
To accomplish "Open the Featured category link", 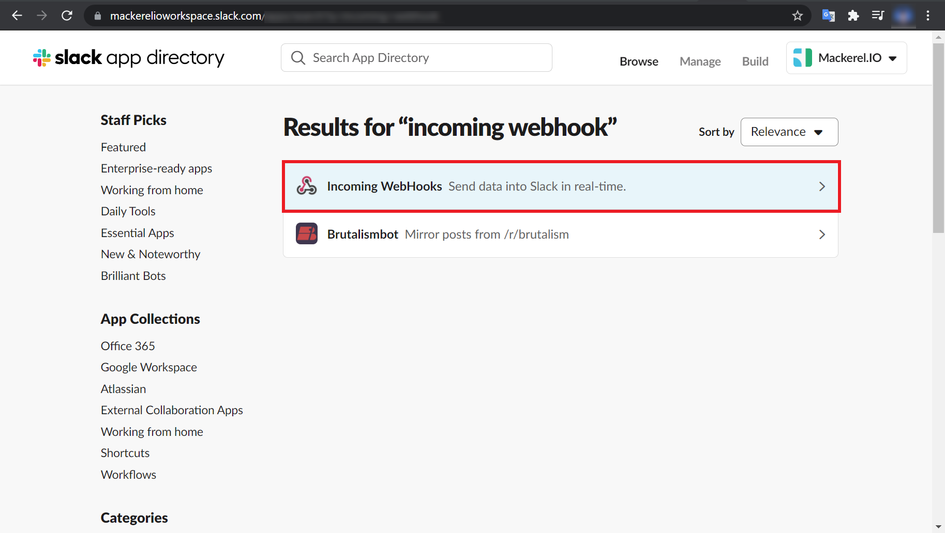I will coord(123,147).
